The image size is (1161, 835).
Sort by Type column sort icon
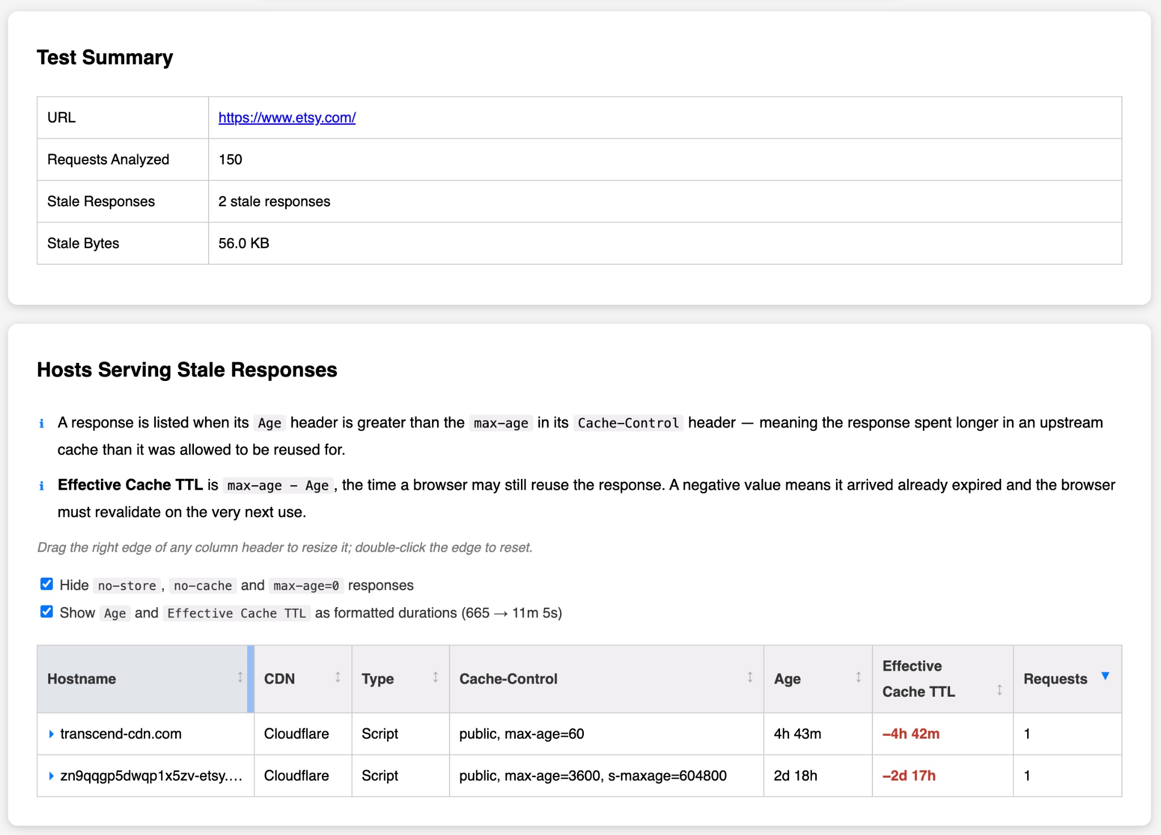coord(435,677)
